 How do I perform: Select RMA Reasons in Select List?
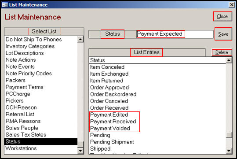coord(41,121)
